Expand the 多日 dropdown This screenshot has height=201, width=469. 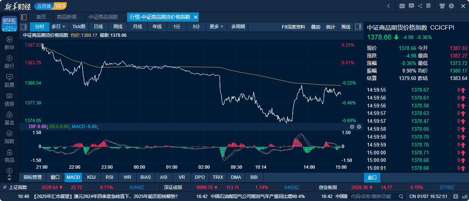59,27
